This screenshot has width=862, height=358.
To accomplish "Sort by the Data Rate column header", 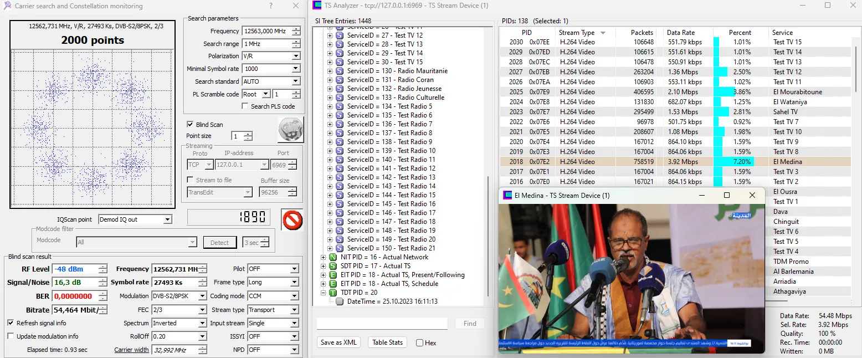I will 681,33.
